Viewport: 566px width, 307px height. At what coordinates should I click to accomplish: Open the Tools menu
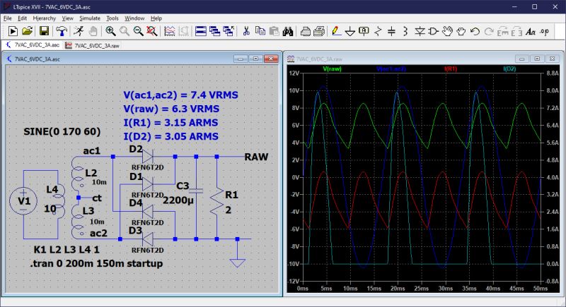coord(112,18)
